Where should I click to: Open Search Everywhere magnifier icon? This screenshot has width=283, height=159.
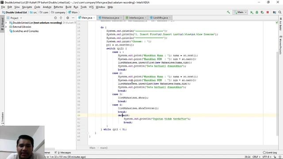coord(280,12)
